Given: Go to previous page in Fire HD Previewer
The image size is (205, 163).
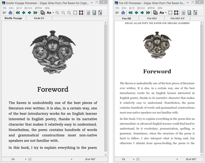Looking at the screenshot, I should pyautogui.click(x=136, y=13).
